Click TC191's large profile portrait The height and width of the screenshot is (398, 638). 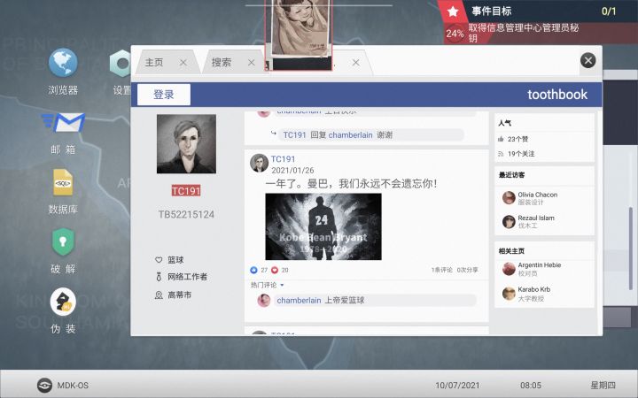186,144
